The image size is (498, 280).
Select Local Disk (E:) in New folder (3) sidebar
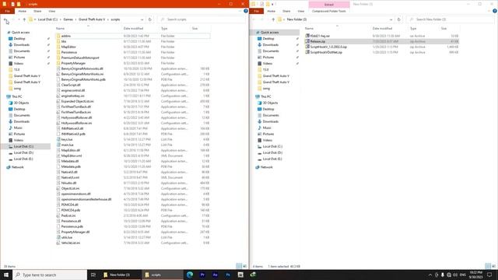(x=272, y=159)
